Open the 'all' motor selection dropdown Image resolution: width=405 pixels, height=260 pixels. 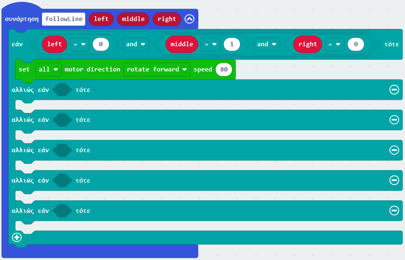(x=49, y=69)
